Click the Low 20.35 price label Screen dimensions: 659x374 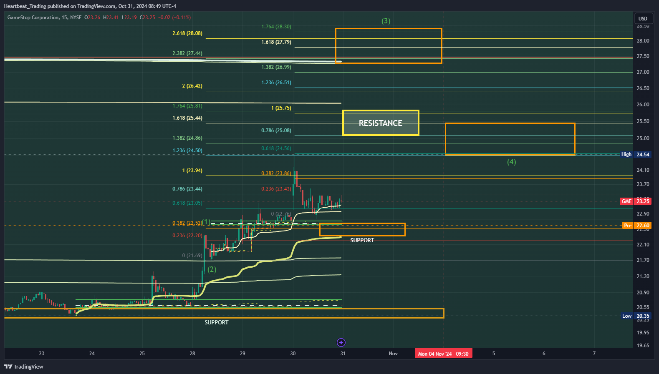tap(636, 316)
